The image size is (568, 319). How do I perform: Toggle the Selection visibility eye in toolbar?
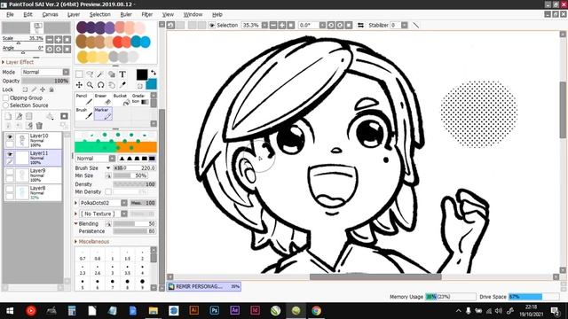coord(212,25)
